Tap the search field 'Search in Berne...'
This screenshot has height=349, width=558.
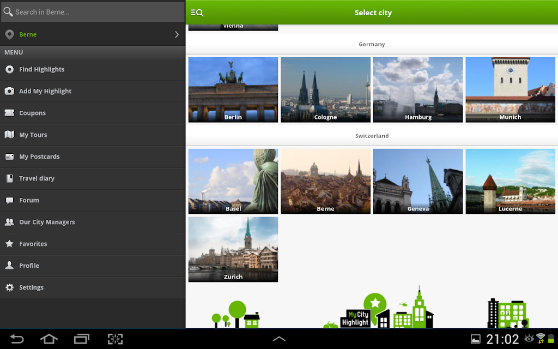pyautogui.click(x=93, y=12)
